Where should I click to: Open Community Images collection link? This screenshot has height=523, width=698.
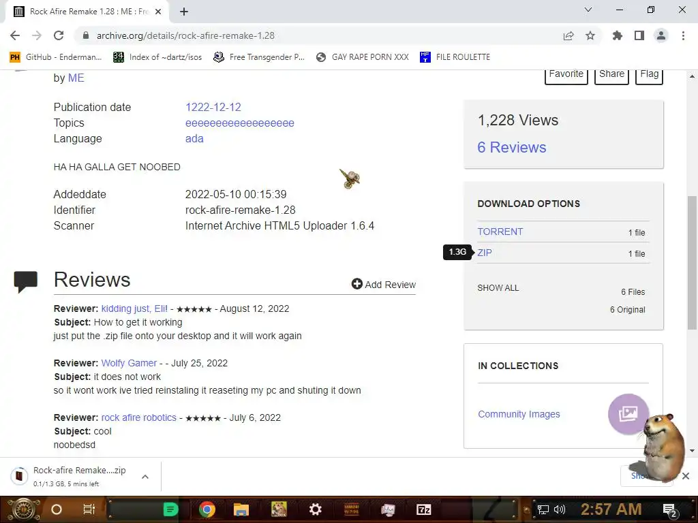(x=519, y=414)
